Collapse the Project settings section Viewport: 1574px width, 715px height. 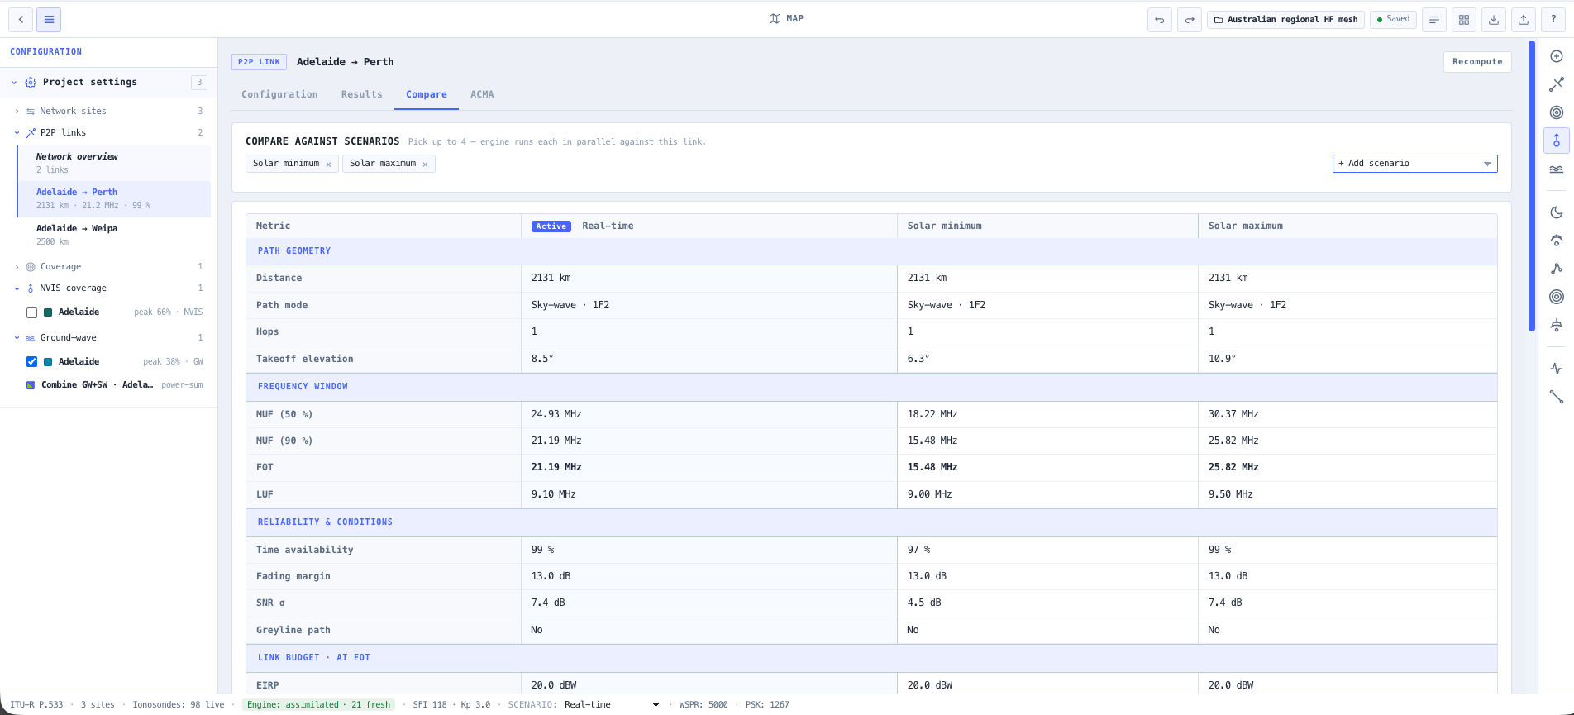(14, 83)
